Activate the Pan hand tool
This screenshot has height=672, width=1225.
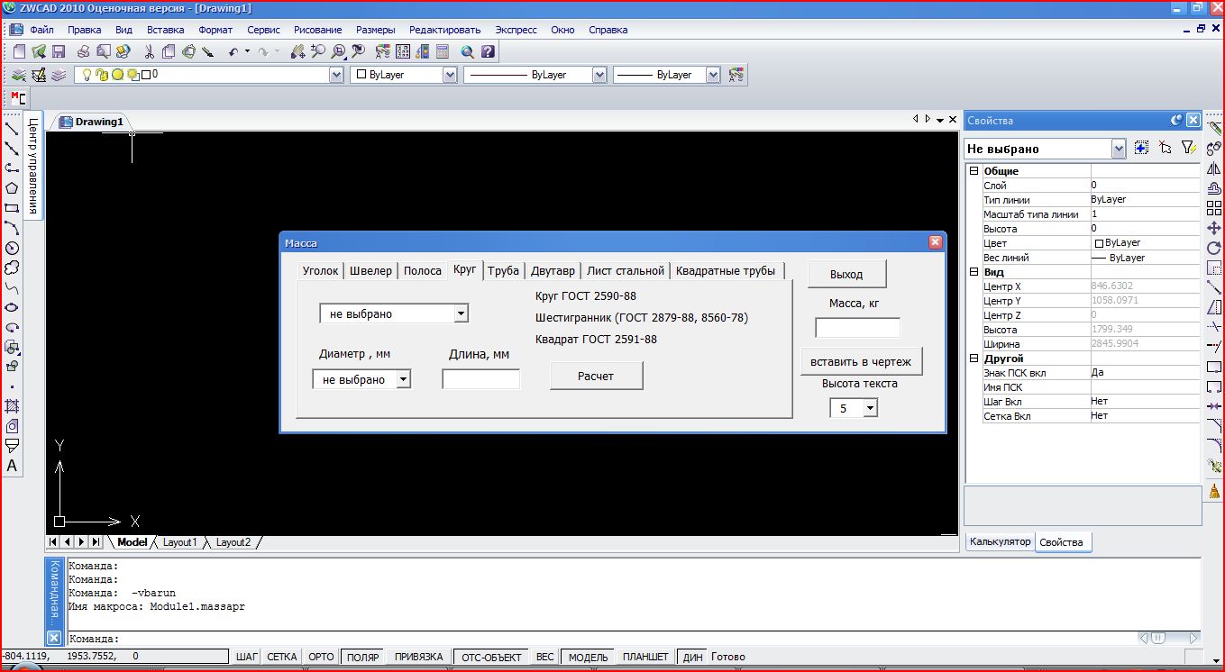(298, 52)
